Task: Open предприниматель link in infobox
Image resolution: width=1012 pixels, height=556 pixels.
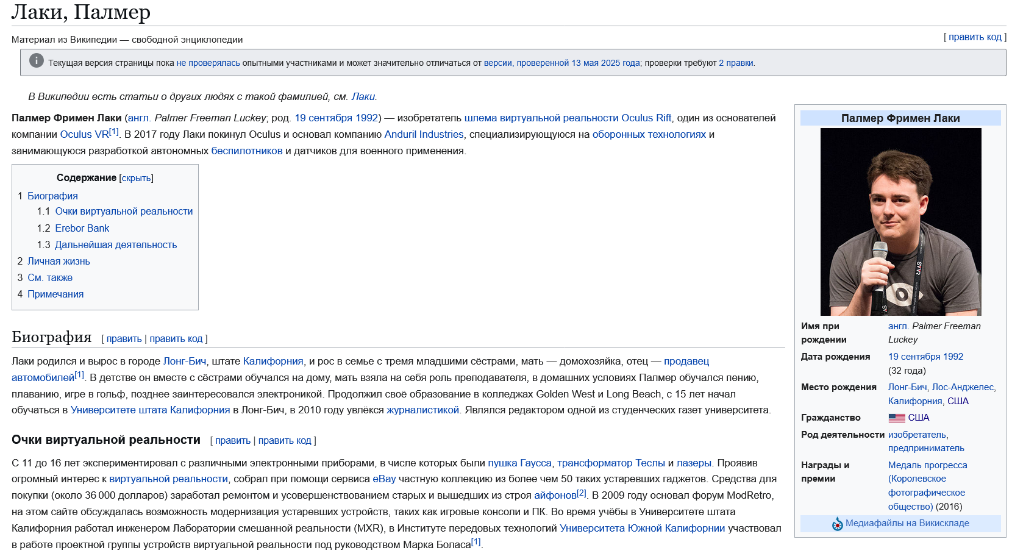Action: coord(926,448)
